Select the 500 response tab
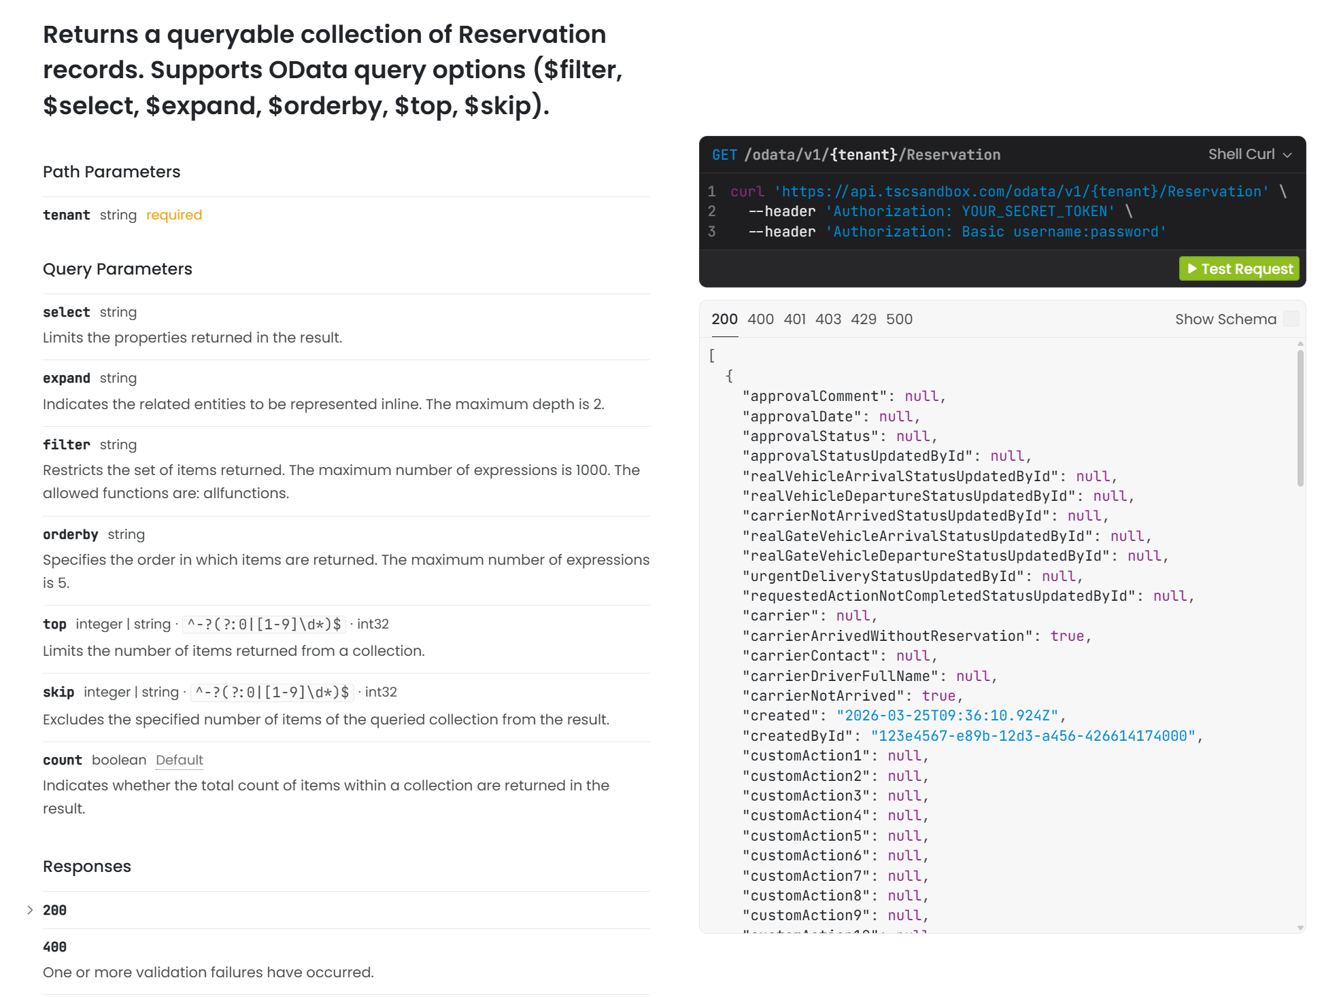This screenshot has height=997, width=1339. [x=898, y=319]
